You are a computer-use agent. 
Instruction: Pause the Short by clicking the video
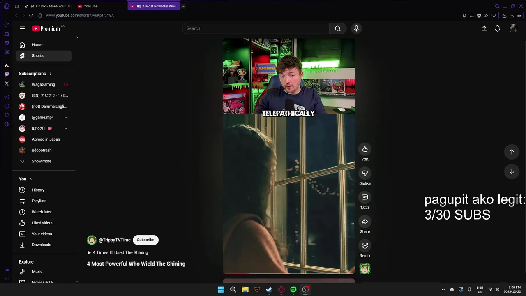pos(289,156)
